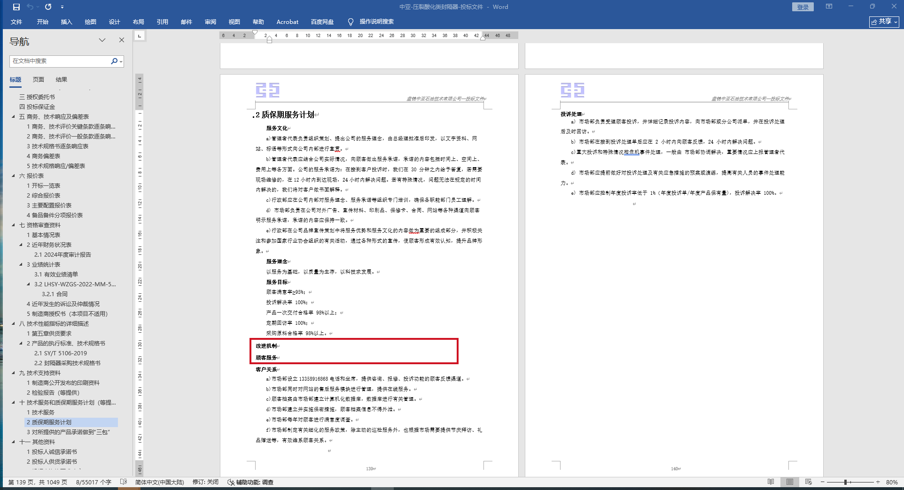Image resolution: width=904 pixels, height=490 pixels.
Task: Collapse the 2 产品的执行标准、技术规格书 heading
Action: [21, 344]
